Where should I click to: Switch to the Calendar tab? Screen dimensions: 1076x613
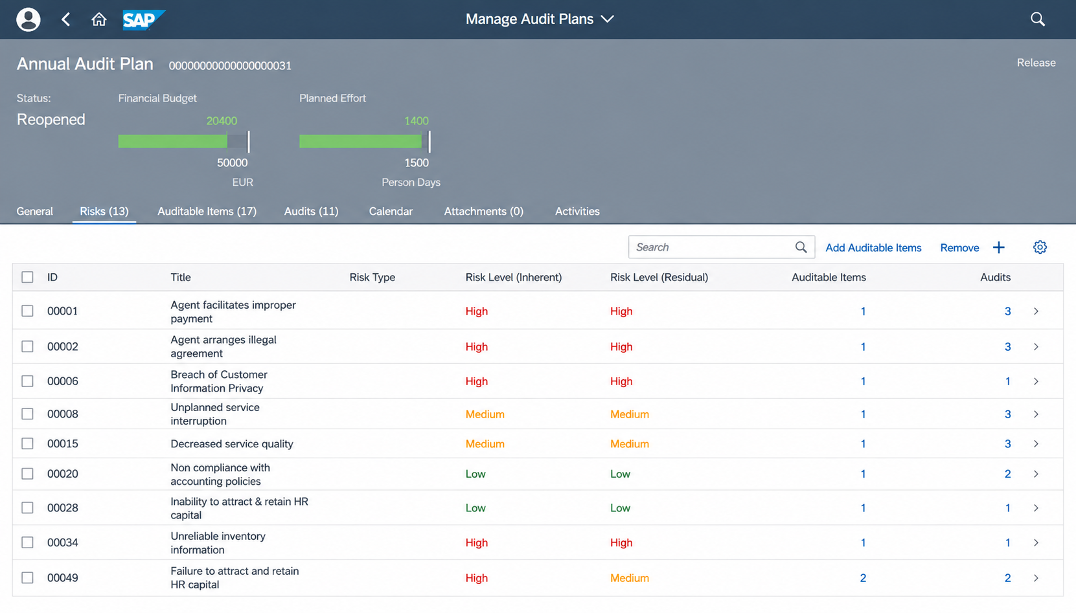(x=391, y=211)
